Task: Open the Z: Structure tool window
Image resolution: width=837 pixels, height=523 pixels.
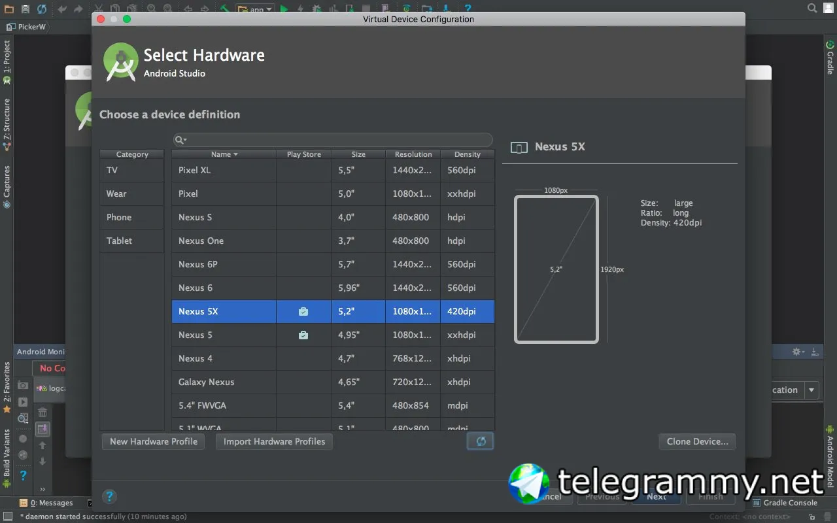Action: [x=7, y=125]
